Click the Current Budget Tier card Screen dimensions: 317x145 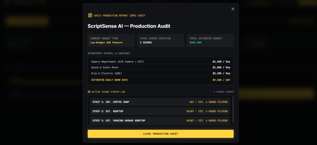click(x=111, y=40)
